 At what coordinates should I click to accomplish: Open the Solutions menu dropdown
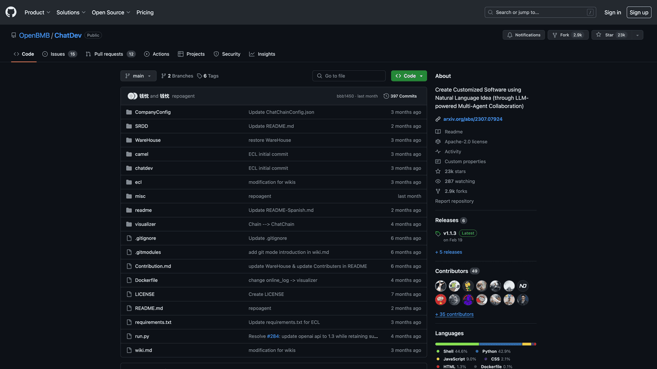pyautogui.click(x=71, y=12)
